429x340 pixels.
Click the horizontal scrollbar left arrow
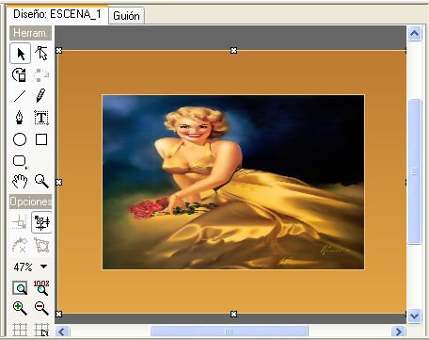pos(62,332)
